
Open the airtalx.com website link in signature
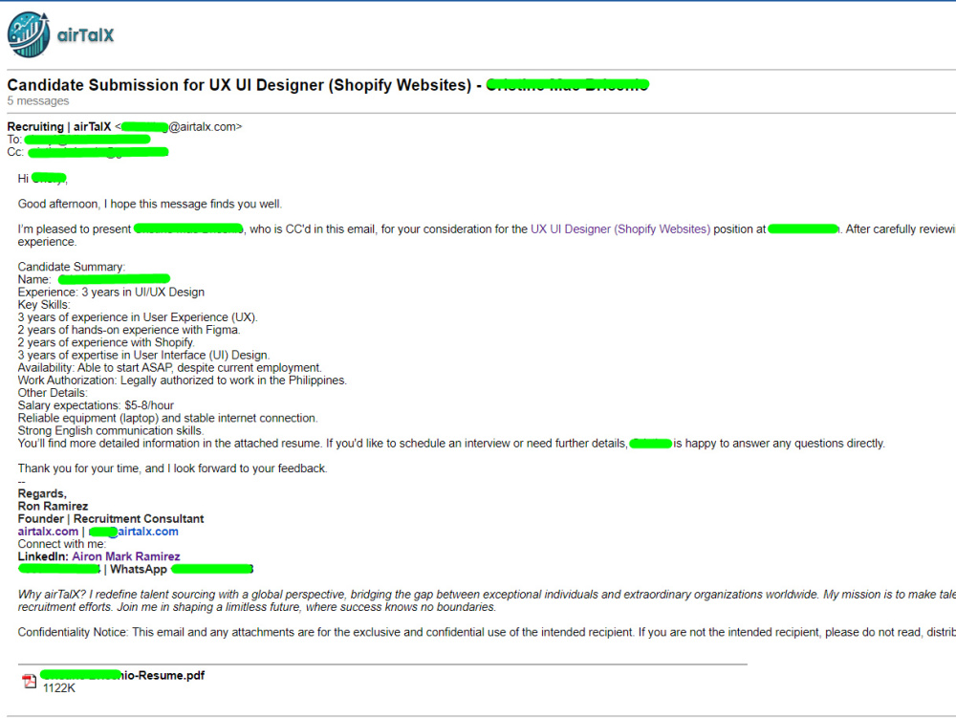pyautogui.click(x=48, y=532)
